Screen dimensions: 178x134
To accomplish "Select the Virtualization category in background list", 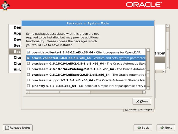I will tap(15, 69).
